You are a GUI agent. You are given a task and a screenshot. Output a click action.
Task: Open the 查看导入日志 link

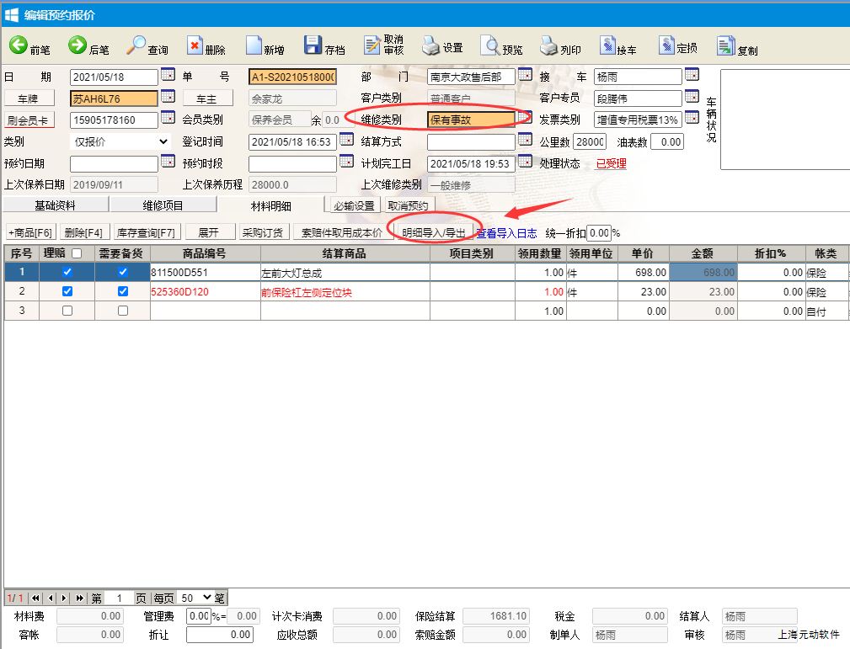[506, 232]
